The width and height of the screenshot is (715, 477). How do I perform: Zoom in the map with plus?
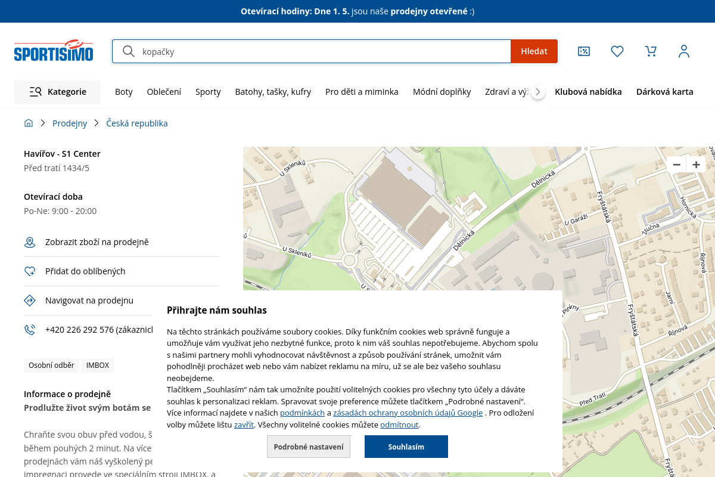696,165
